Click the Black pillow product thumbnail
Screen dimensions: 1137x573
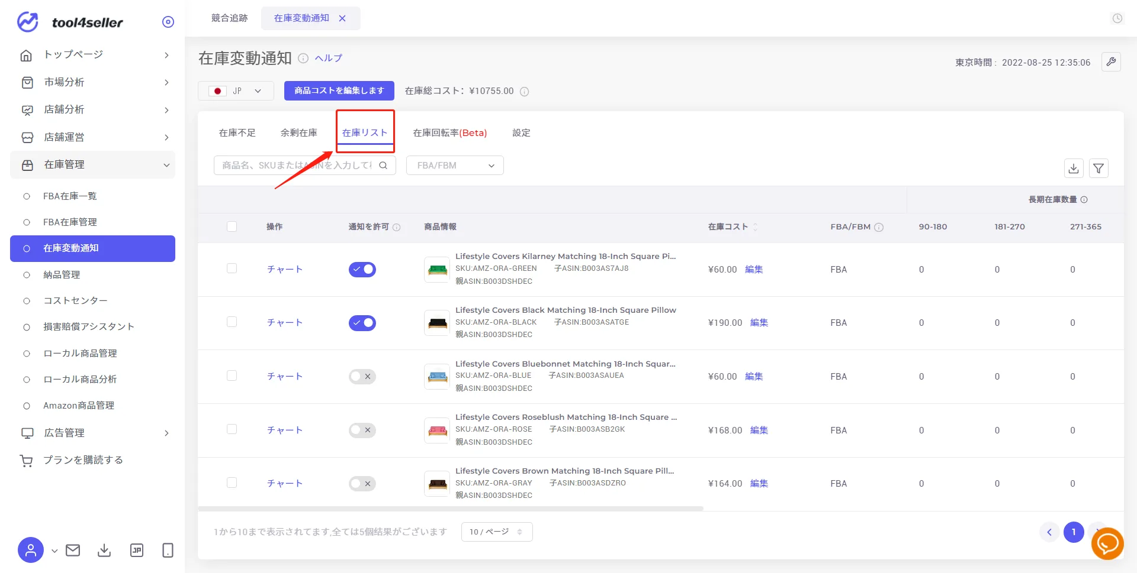[x=438, y=323]
